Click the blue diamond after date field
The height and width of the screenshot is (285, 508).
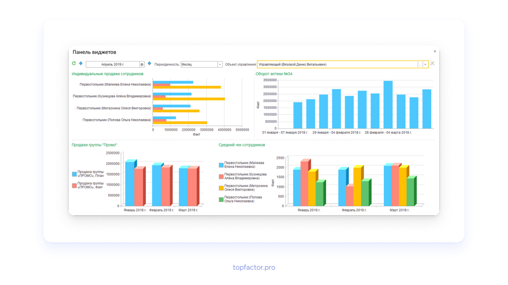coord(149,63)
